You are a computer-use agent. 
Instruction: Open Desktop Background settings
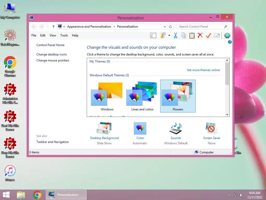point(104,133)
